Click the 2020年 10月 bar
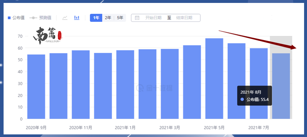The image size is (307, 137). tap(58, 86)
